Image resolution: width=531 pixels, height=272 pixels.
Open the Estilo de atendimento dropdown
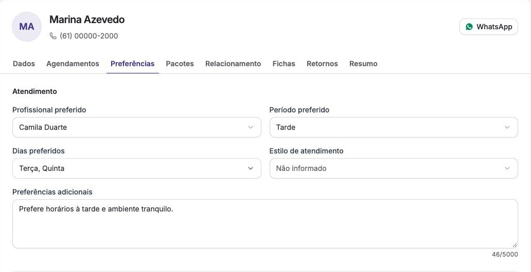394,168
